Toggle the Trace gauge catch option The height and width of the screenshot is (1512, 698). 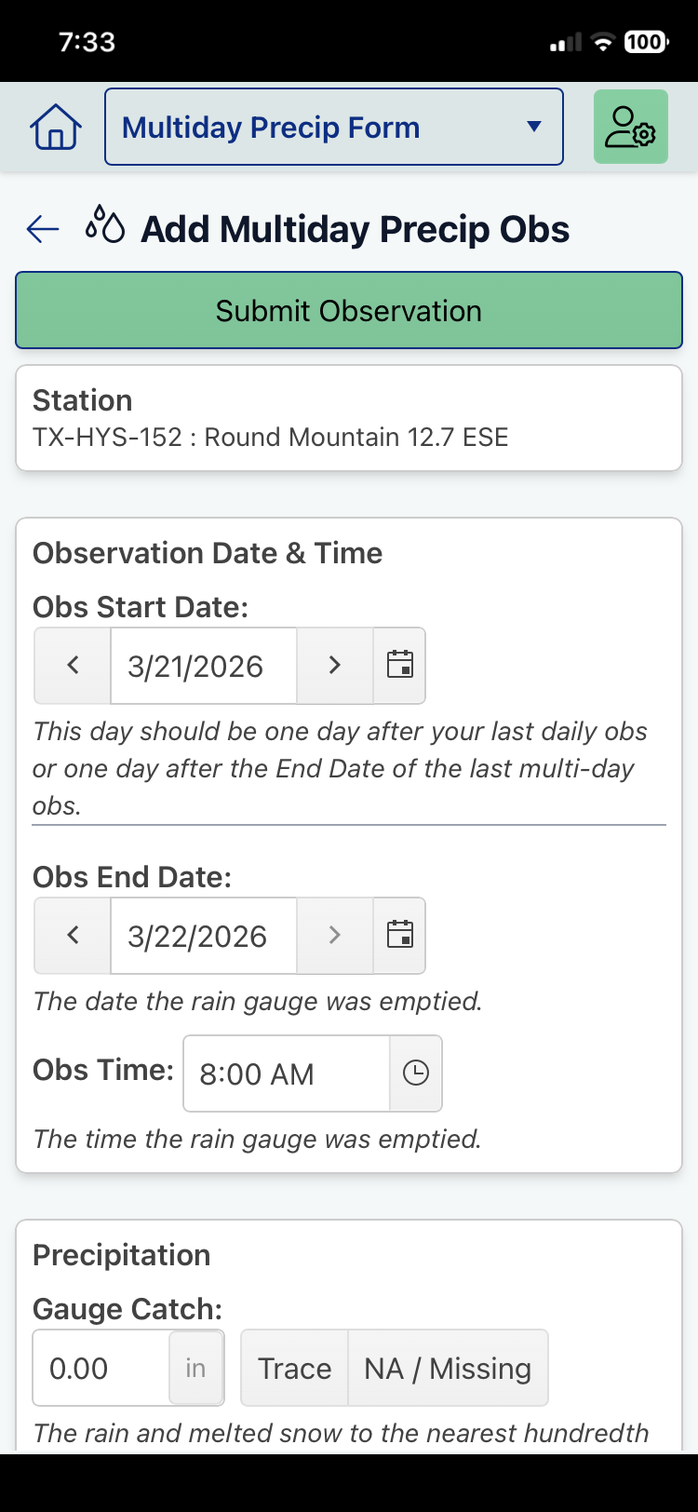point(294,1369)
